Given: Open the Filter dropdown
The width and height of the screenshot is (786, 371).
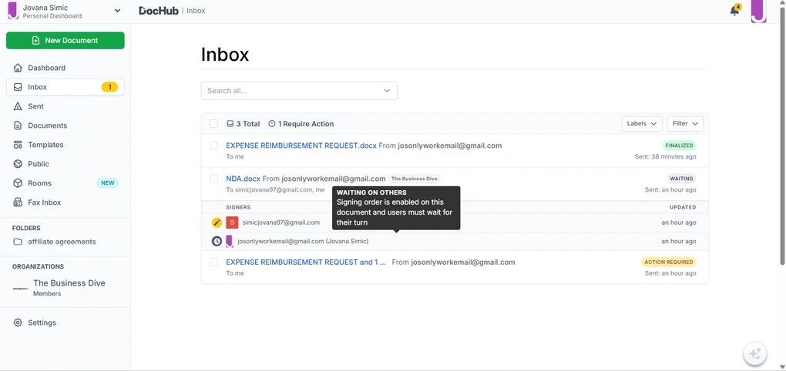Looking at the screenshot, I should pos(685,124).
